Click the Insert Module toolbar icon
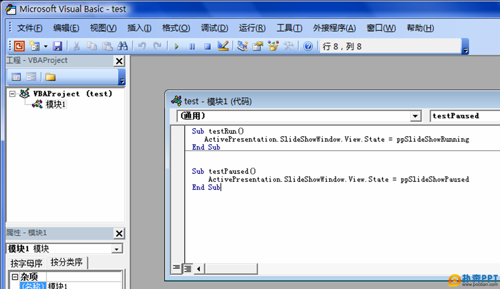 (x=34, y=46)
